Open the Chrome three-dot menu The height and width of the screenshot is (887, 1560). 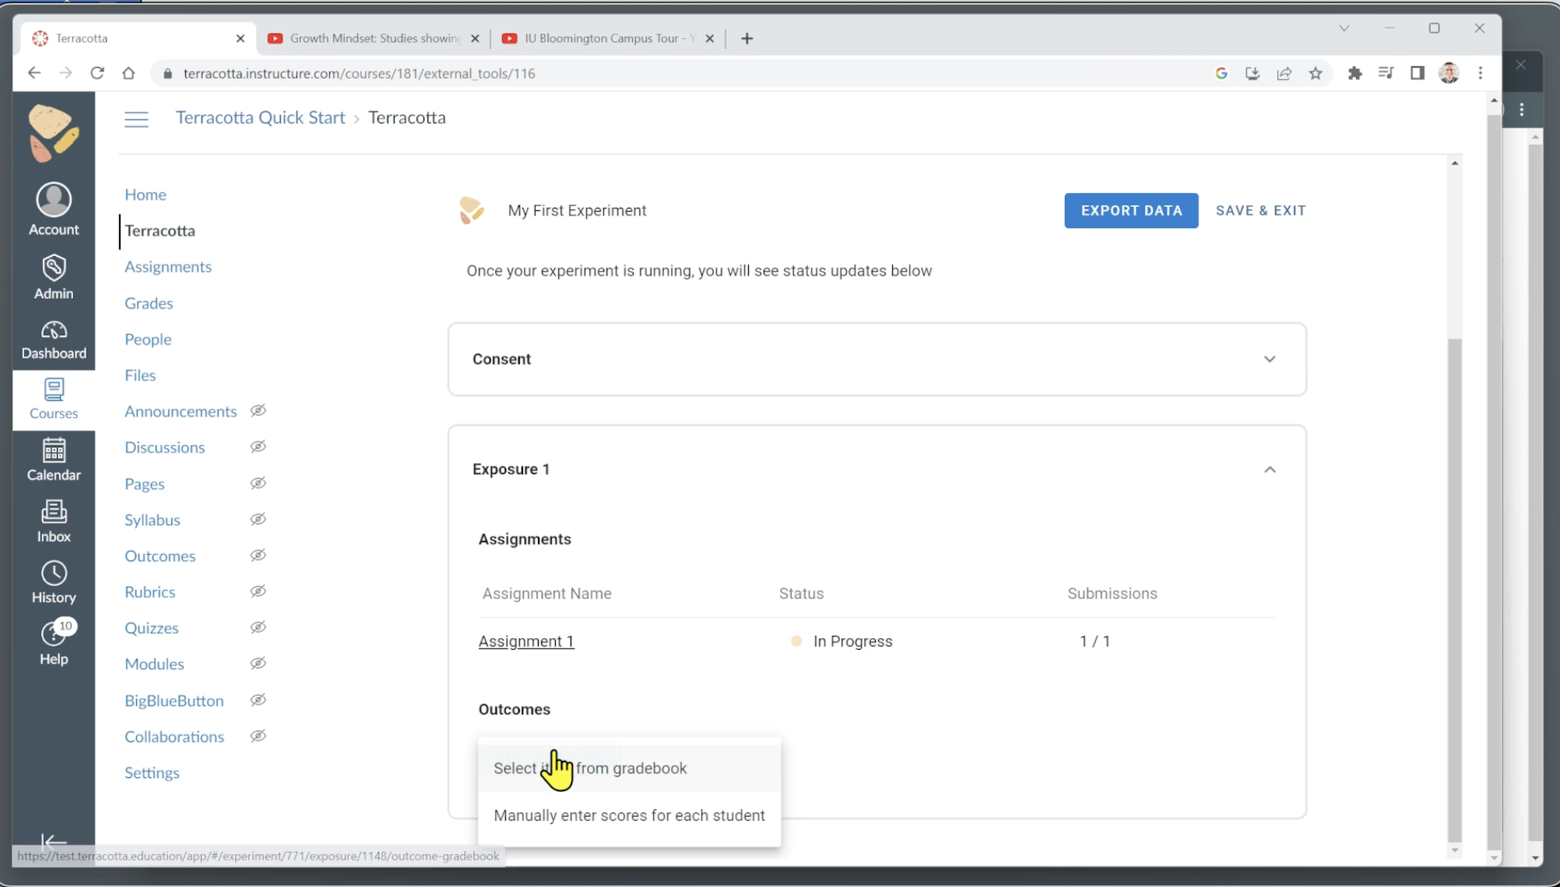point(1481,73)
